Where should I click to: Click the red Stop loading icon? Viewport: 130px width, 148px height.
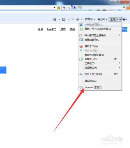(x=69, y=8)
